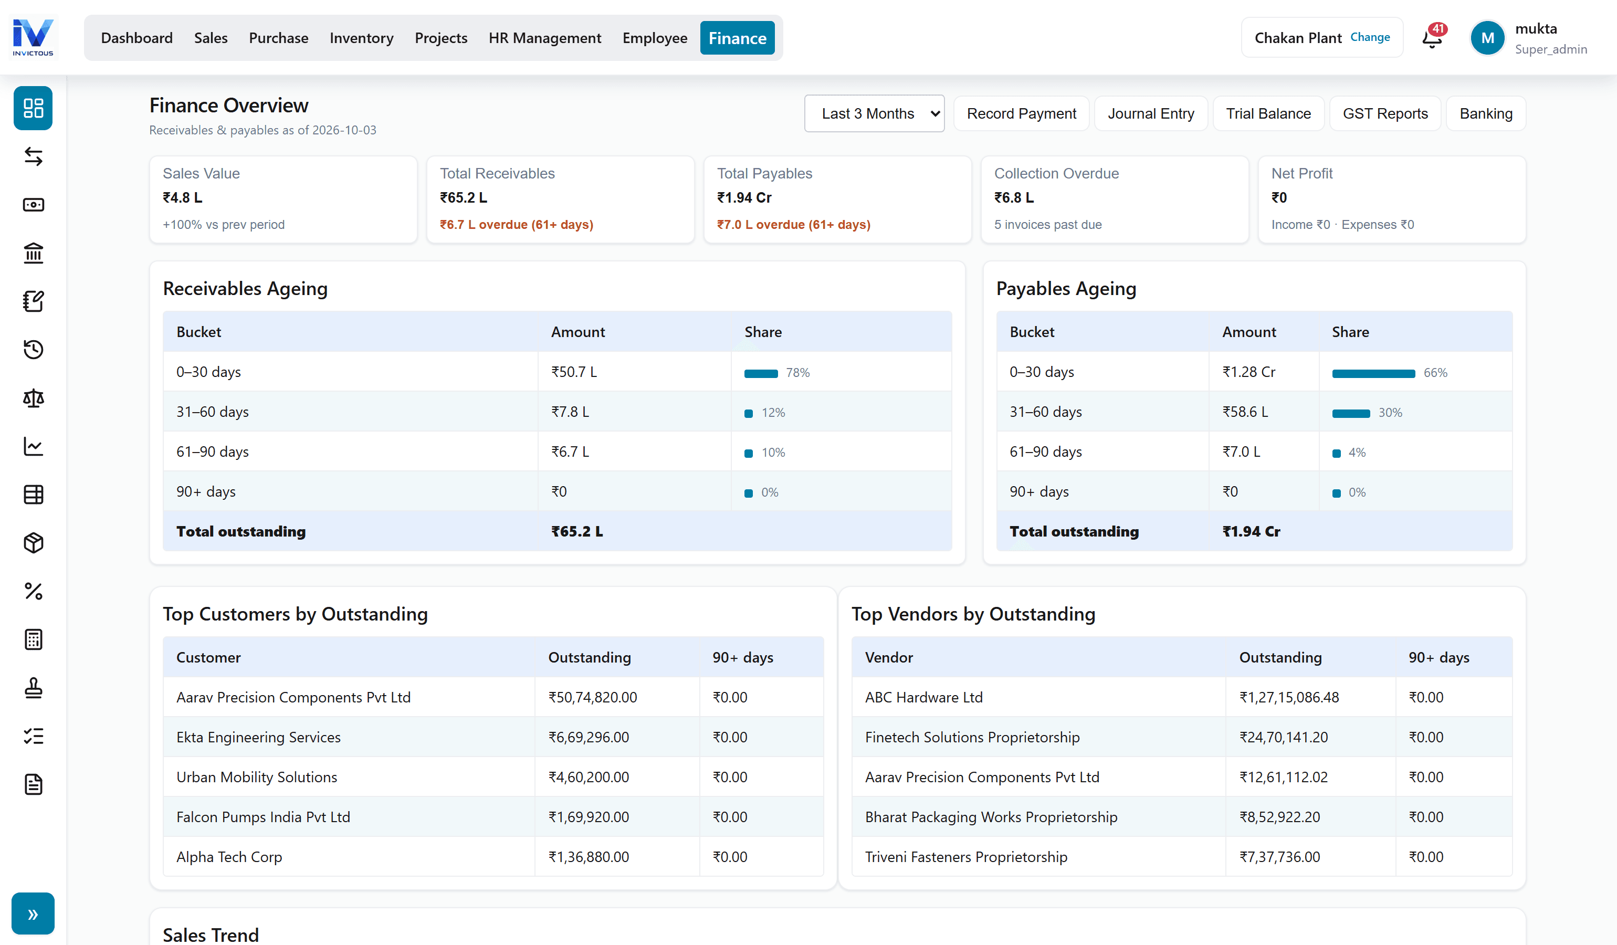Viewport: 1617px width, 945px height.
Task: Click the Total Payables card
Action: click(x=837, y=199)
